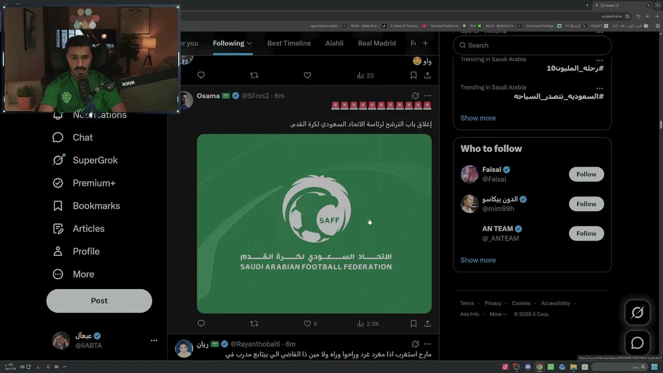
Task: Open the SAFF image in Osama's post
Action: pyautogui.click(x=314, y=224)
